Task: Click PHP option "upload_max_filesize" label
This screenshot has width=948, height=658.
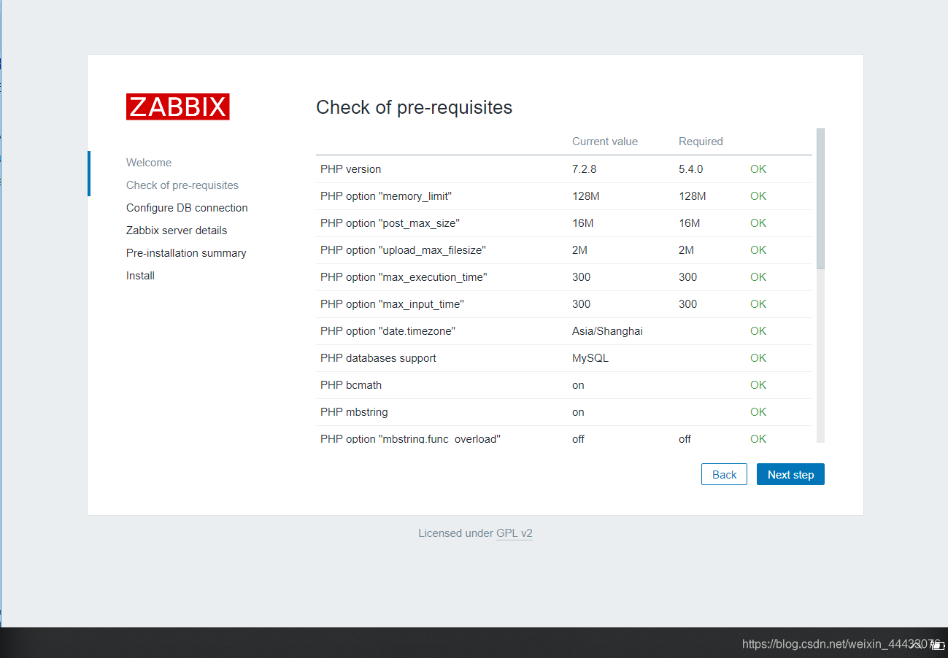Action: [x=403, y=250]
